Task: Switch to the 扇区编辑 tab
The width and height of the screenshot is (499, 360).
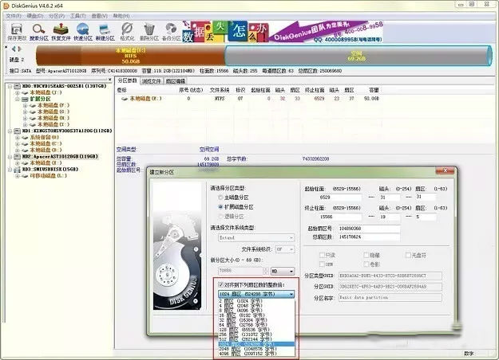Action: coord(175,81)
